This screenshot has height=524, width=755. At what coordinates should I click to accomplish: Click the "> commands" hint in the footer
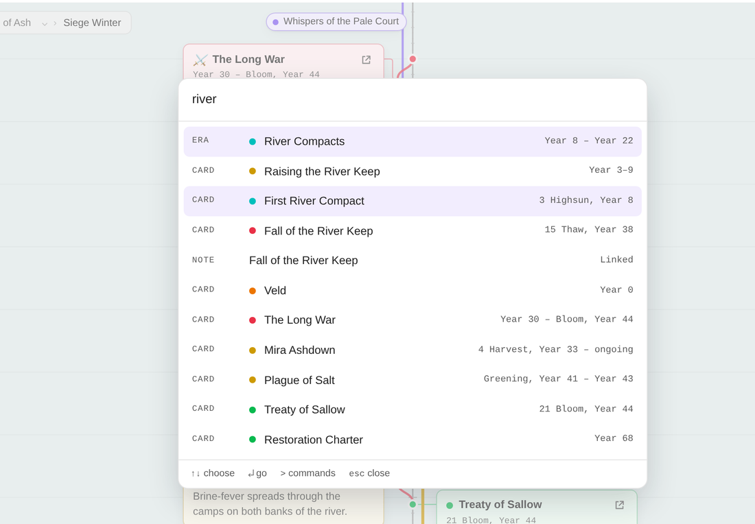(x=307, y=473)
